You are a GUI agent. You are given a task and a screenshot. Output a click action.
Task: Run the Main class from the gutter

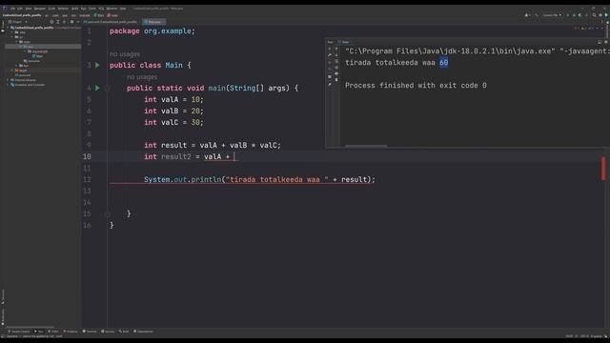point(97,66)
